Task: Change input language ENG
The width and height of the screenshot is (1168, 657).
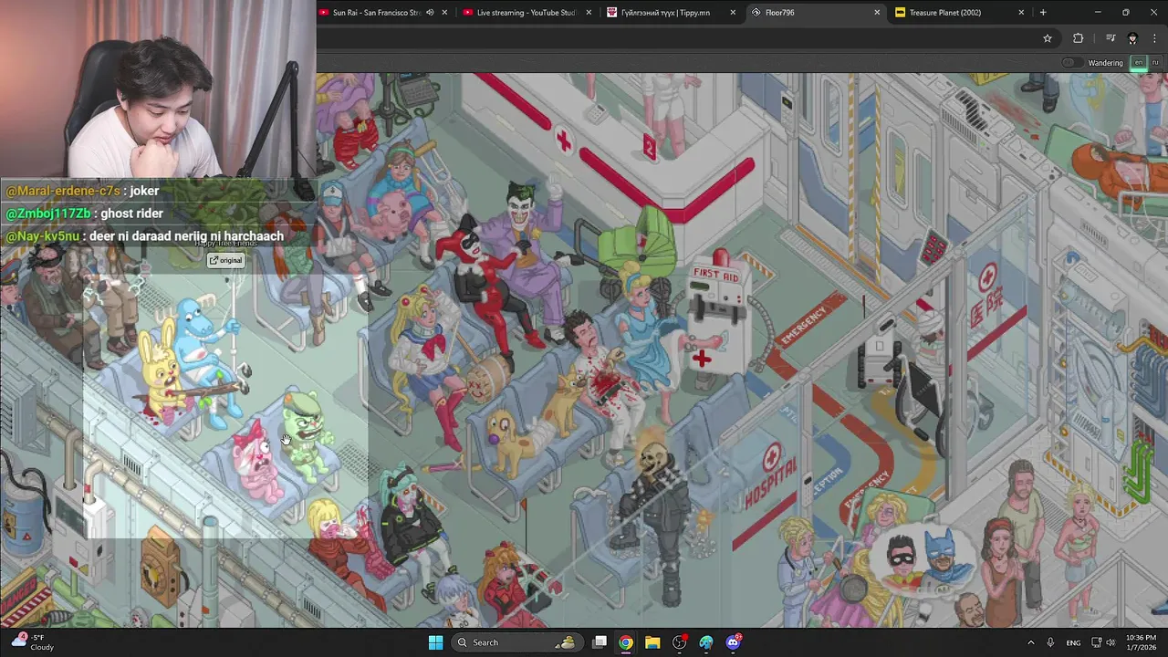Action: (x=1073, y=642)
